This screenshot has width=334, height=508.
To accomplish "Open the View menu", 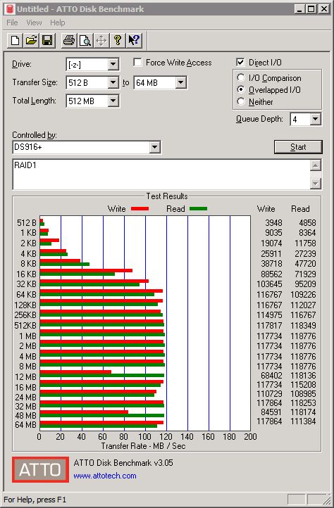I will click(34, 23).
